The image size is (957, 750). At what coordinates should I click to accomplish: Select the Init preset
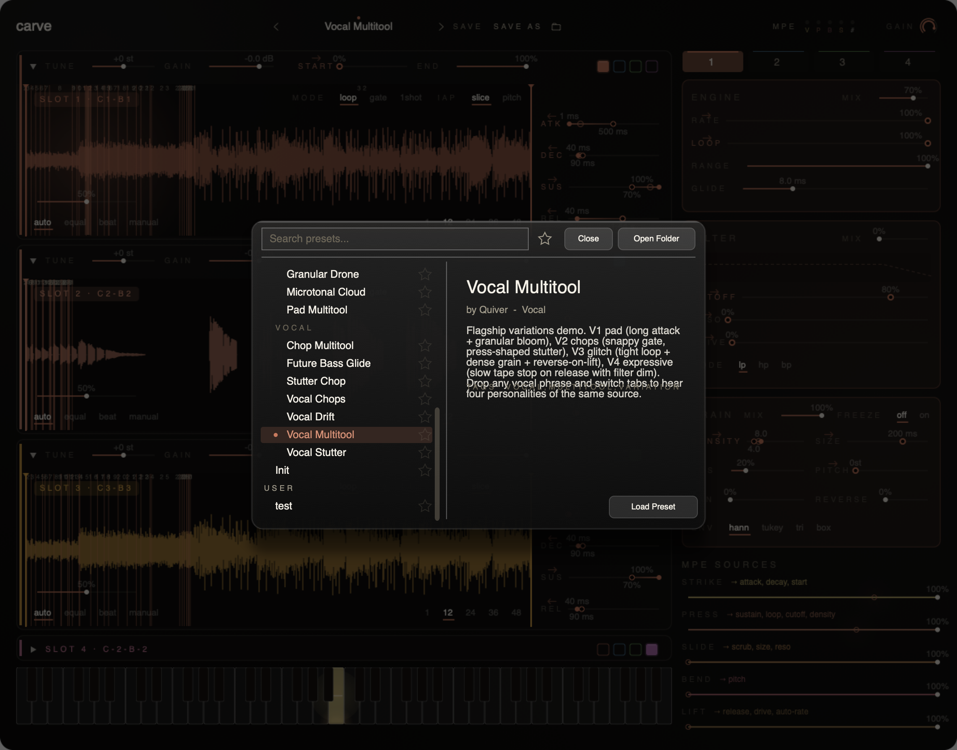(282, 470)
